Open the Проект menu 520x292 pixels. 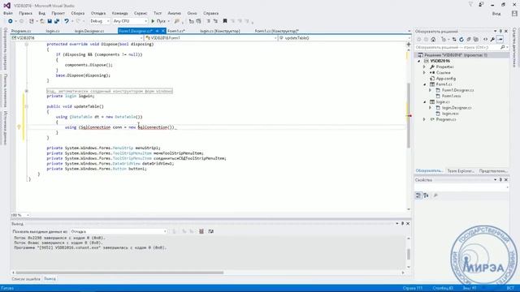click(x=58, y=13)
